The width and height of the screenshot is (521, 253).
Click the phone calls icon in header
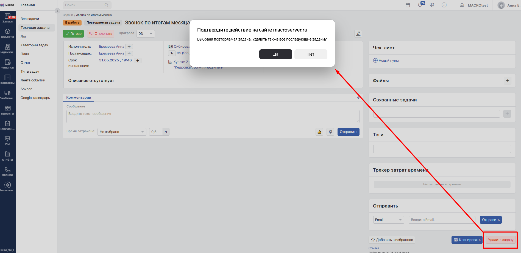click(432, 5)
